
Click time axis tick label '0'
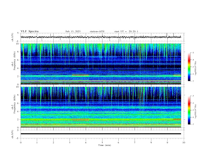click(21, 142)
